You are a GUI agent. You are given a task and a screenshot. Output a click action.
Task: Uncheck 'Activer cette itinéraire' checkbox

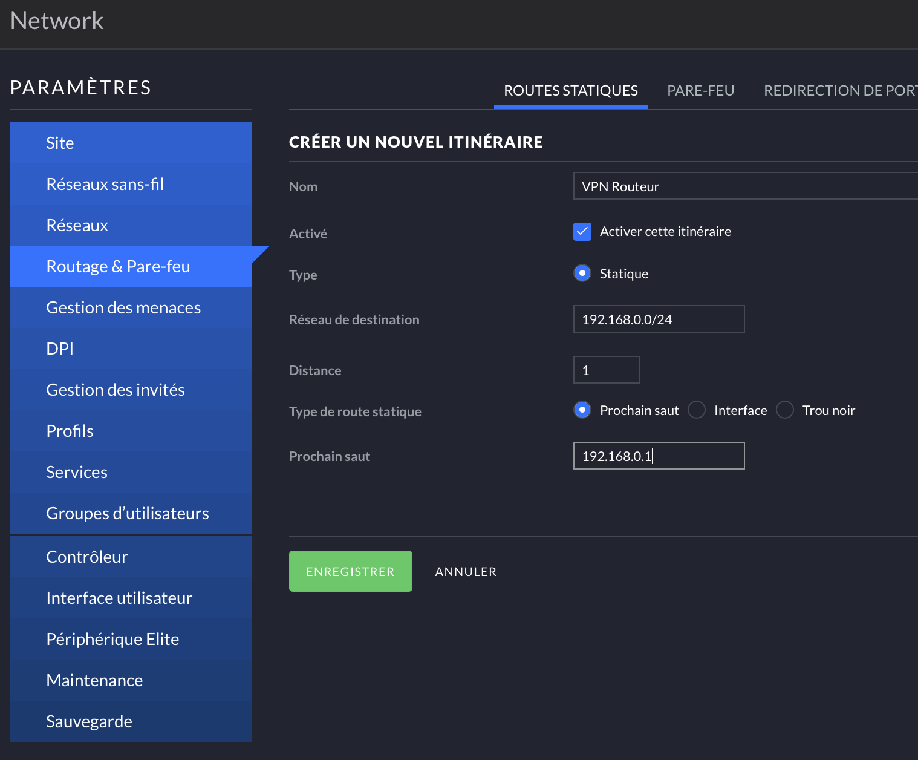tap(582, 232)
